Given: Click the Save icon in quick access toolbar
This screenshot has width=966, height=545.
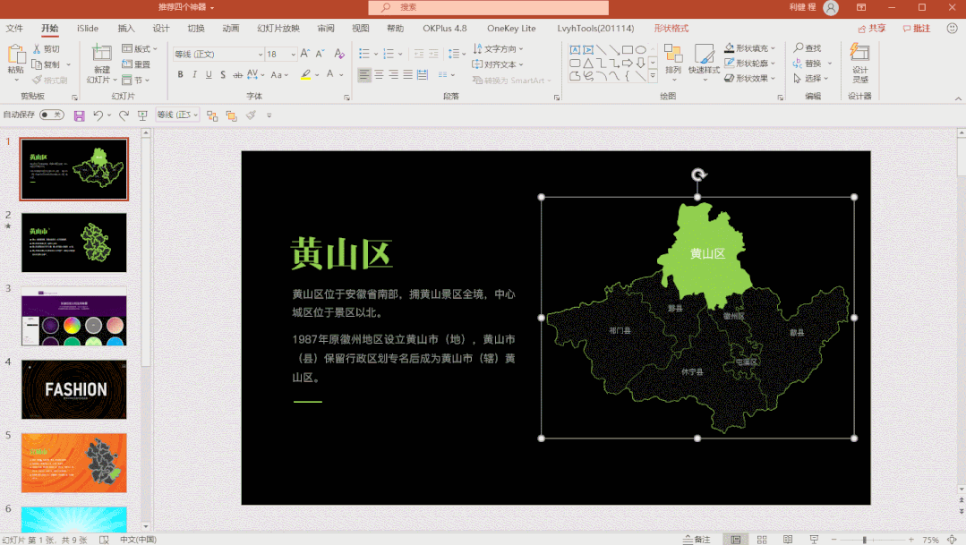Looking at the screenshot, I should coord(79,115).
